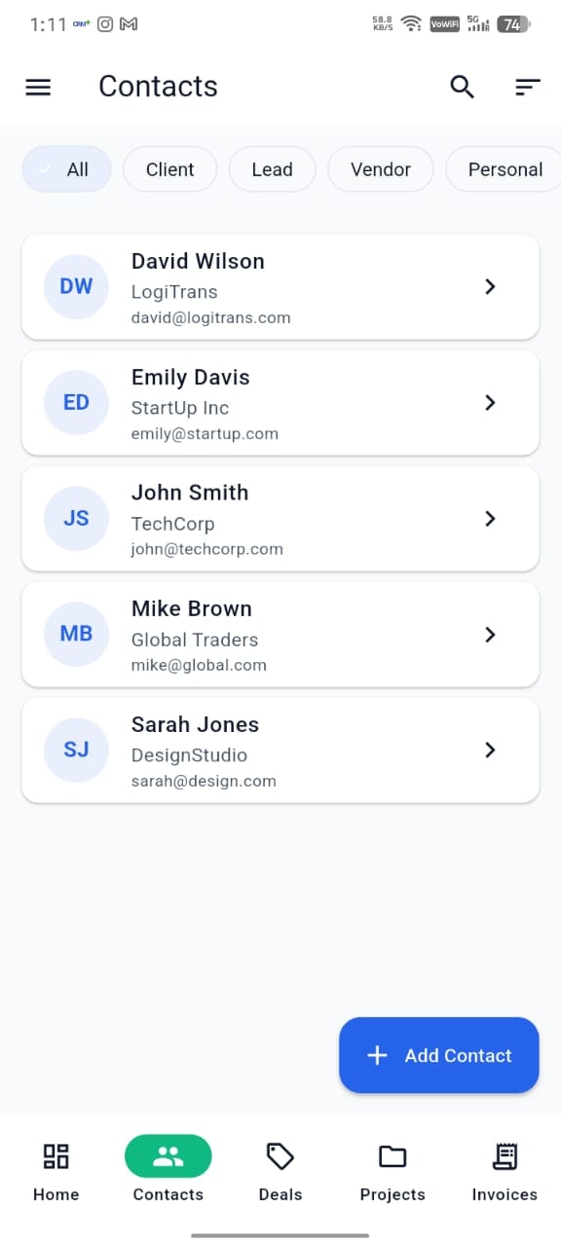Image resolution: width=561 pixels, height=1246 pixels.
Task: Open the hamburger navigation menu
Action: (38, 87)
